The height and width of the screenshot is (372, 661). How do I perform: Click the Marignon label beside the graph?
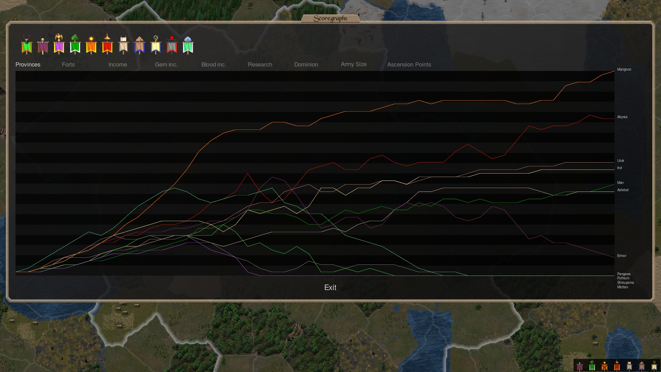point(624,69)
